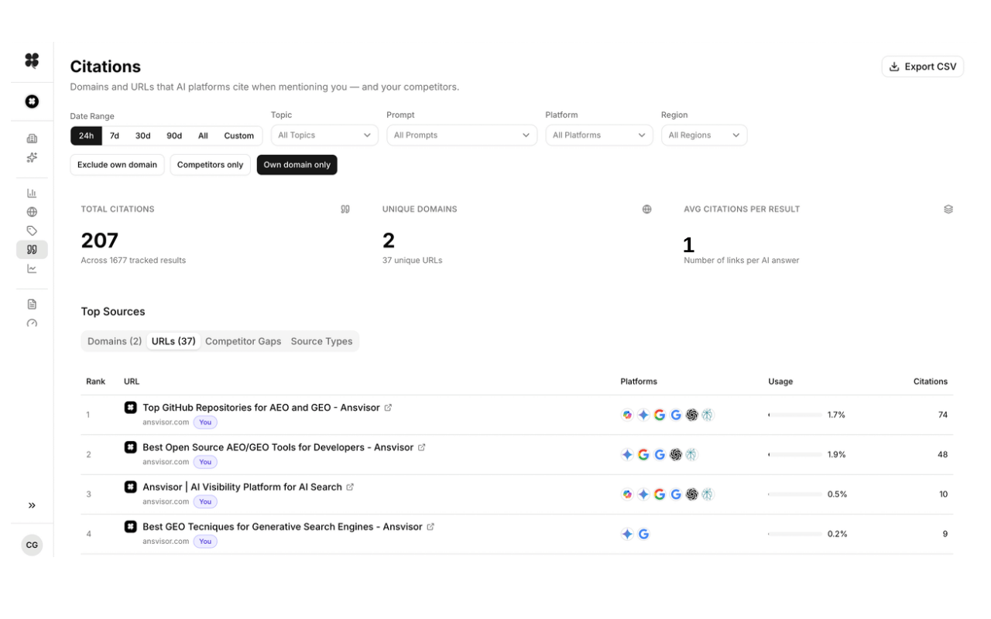This screenshot has height=619, width=991.
Task: Click the You badge in rank 2 row
Action: (205, 462)
